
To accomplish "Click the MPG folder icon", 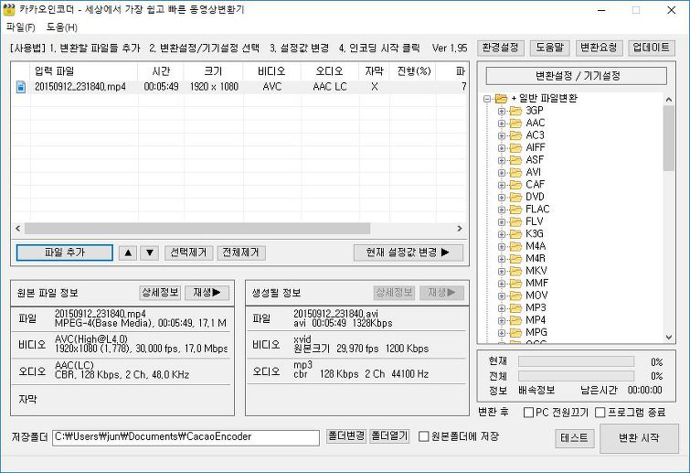I will (x=515, y=332).
